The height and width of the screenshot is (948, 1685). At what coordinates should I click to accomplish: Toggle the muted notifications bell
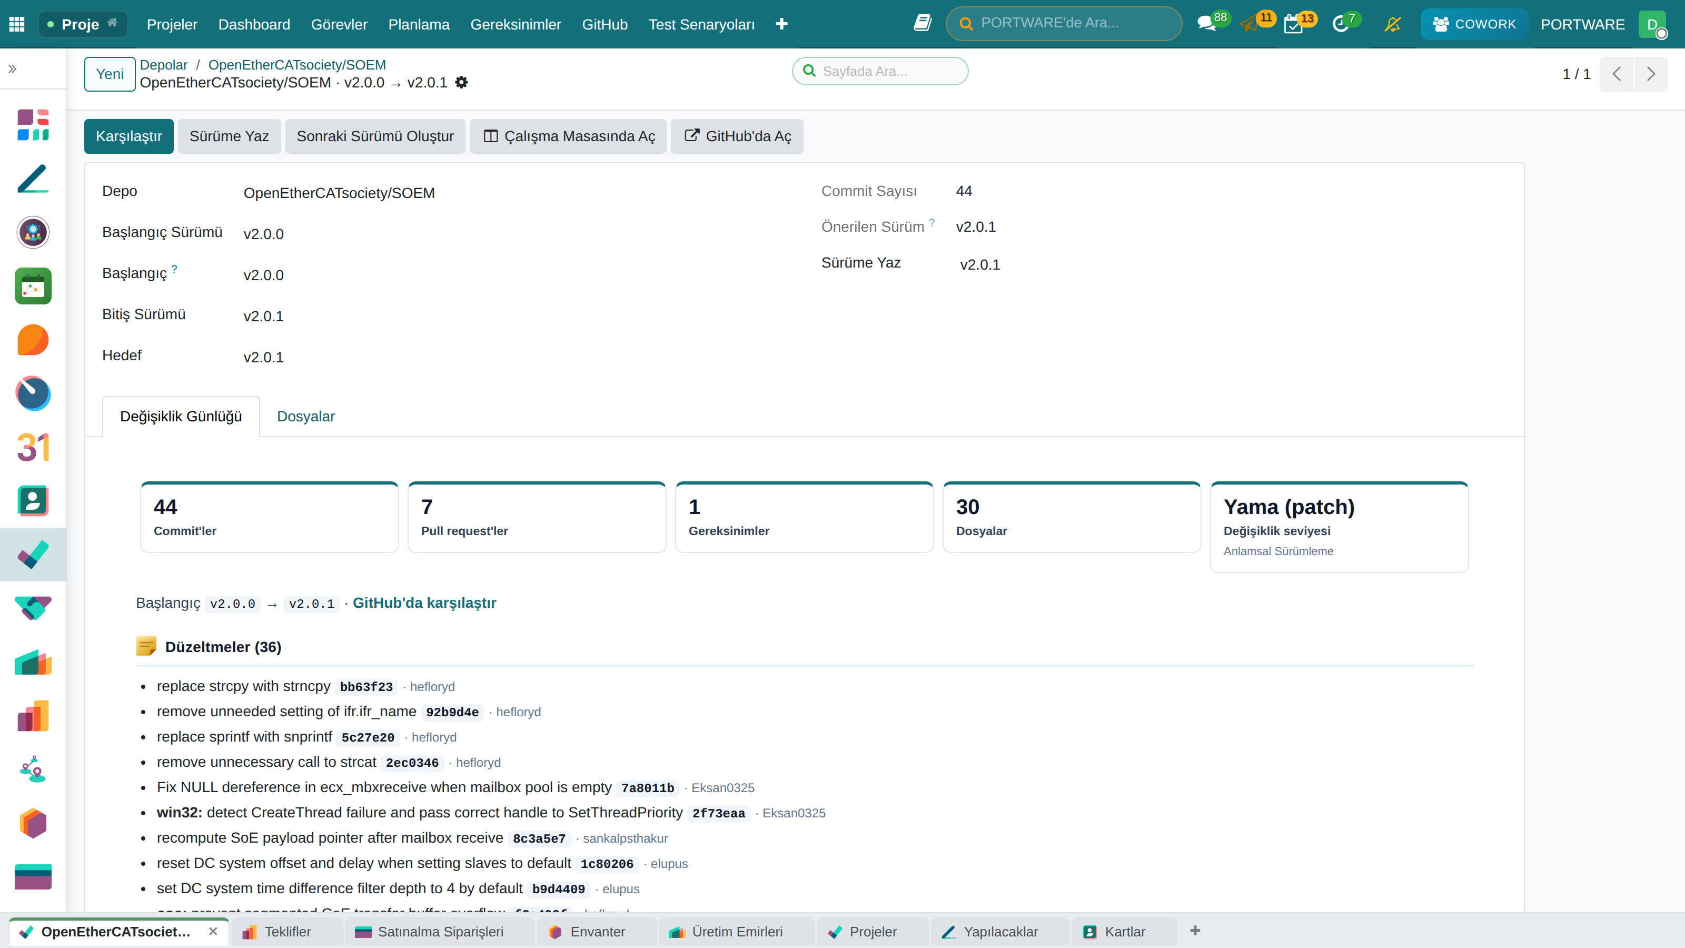point(1393,24)
